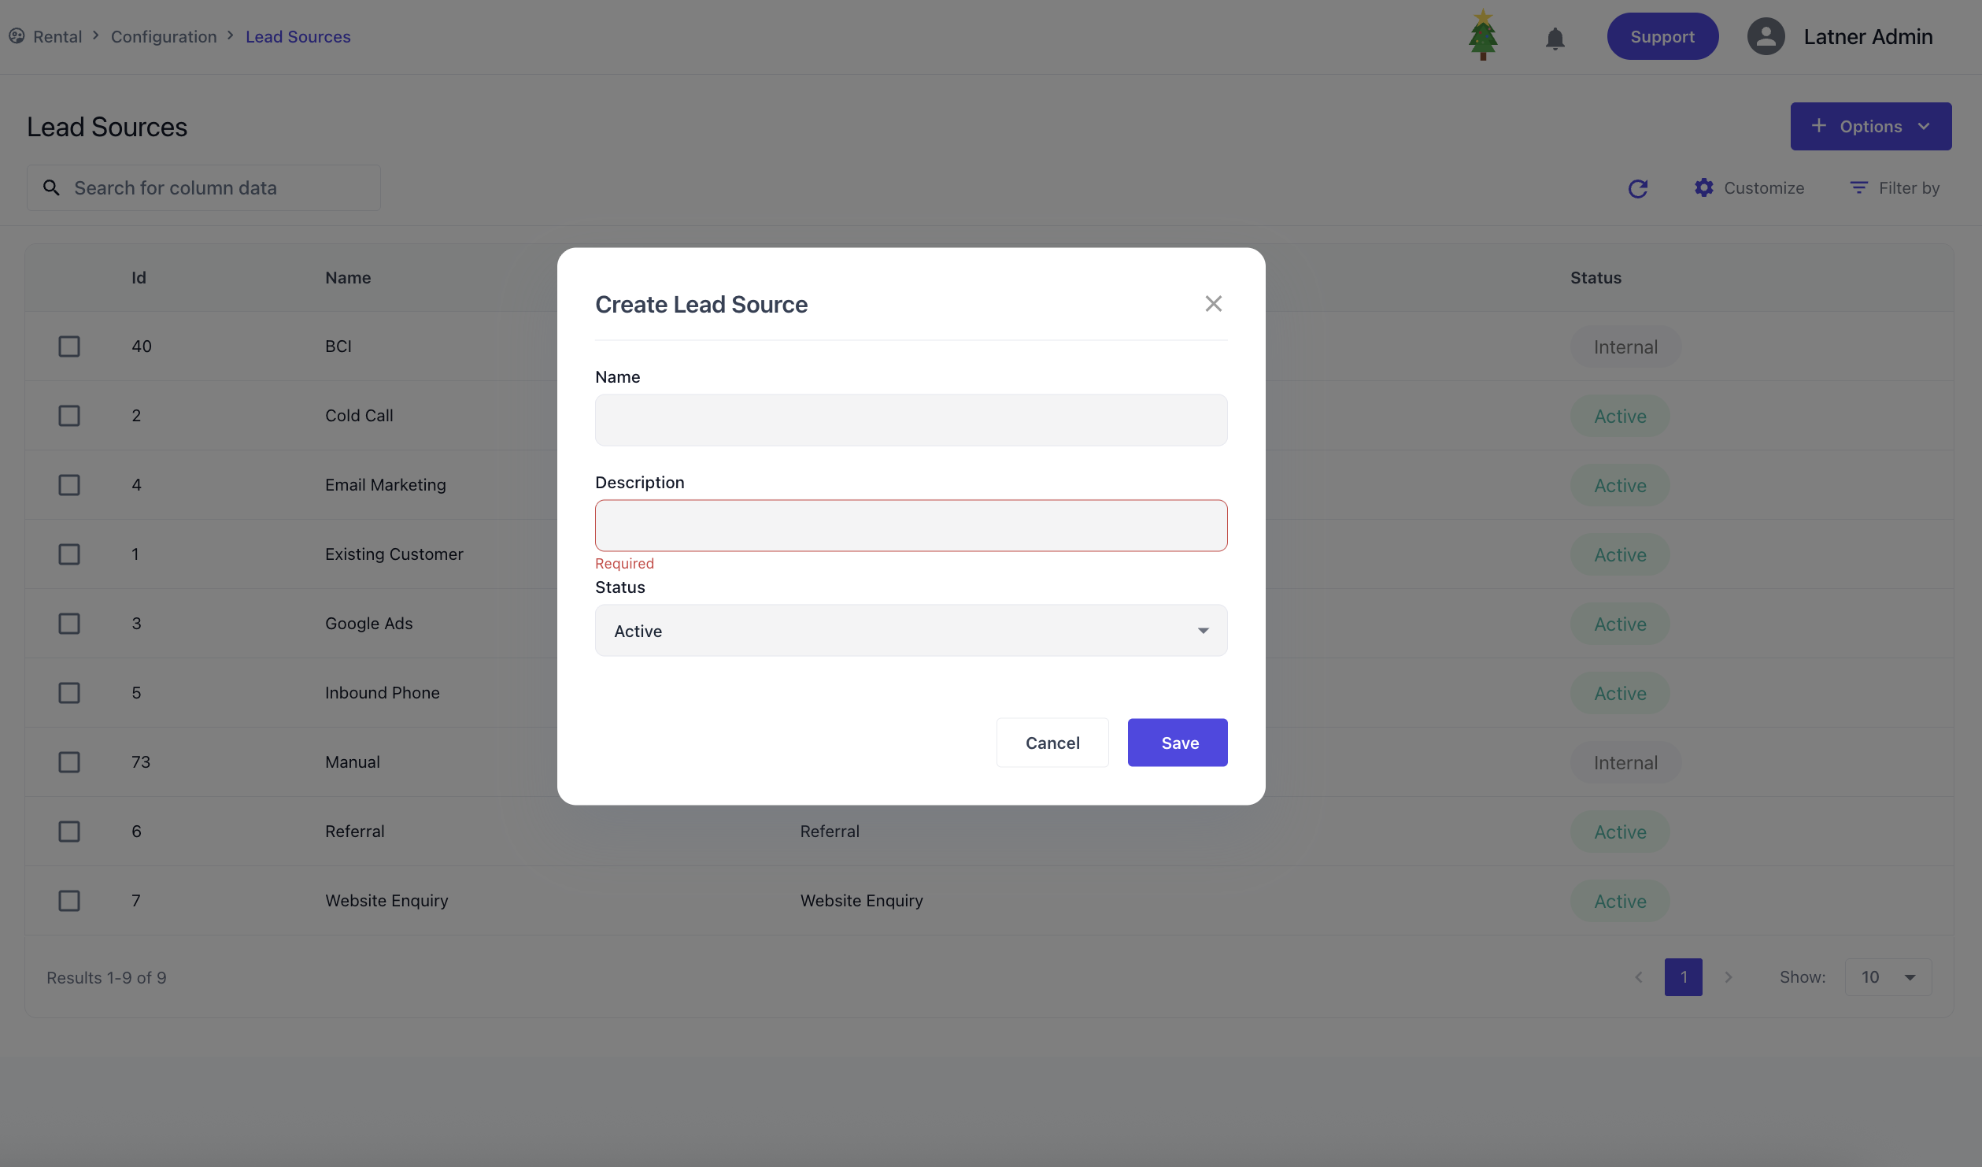
Task: Go to Rental breadcrumb
Action: click(x=57, y=37)
